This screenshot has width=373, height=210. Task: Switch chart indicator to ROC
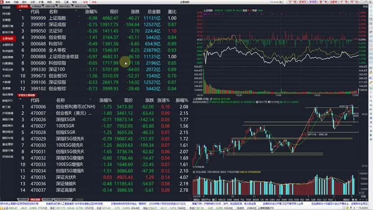coord(331,200)
